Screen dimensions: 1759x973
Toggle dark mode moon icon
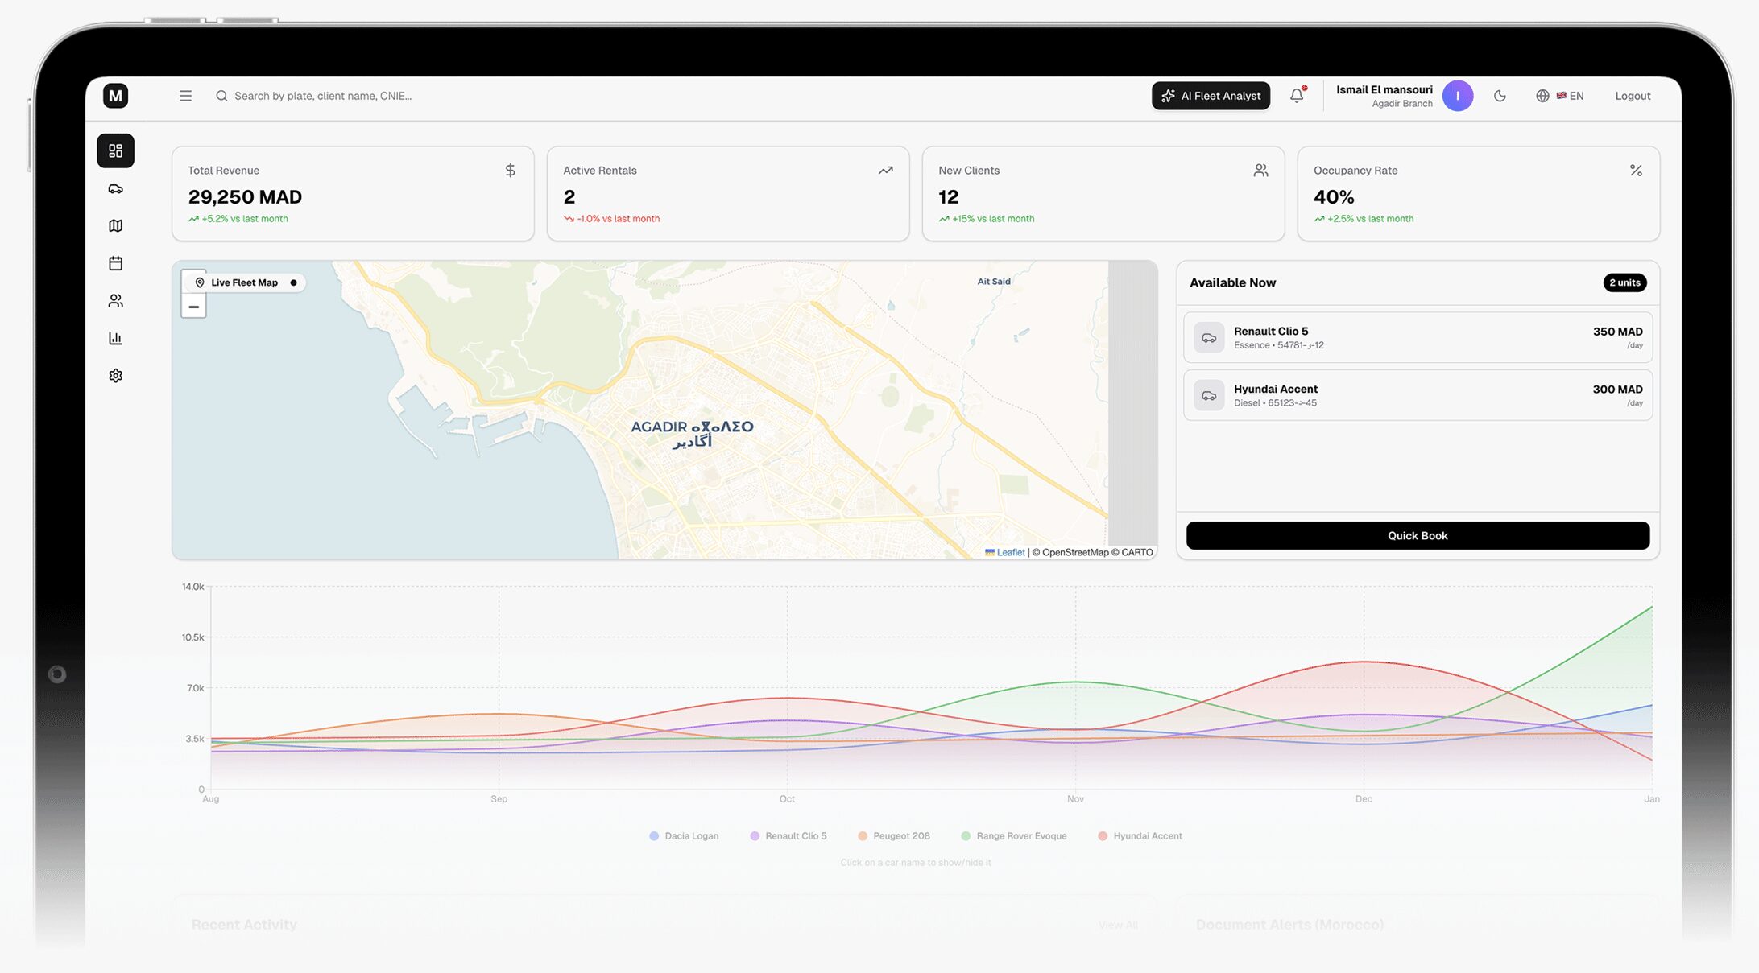click(1500, 96)
